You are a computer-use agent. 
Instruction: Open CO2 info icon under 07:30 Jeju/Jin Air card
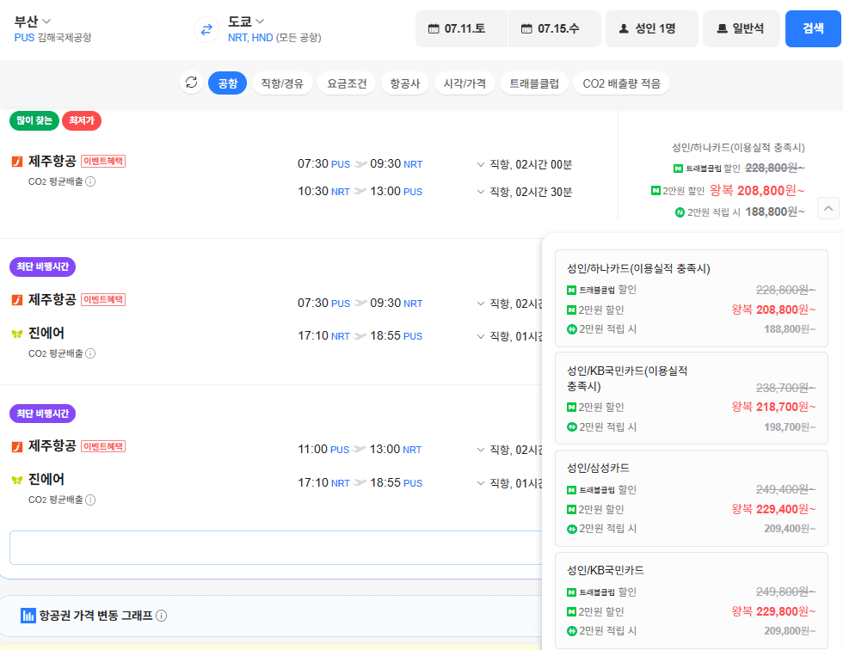[x=91, y=353]
